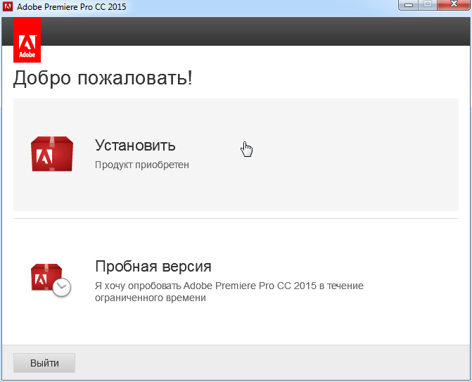Click the disabled maximize window button
The height and width of the screenshot is (382, 472).
click(426, 6)
